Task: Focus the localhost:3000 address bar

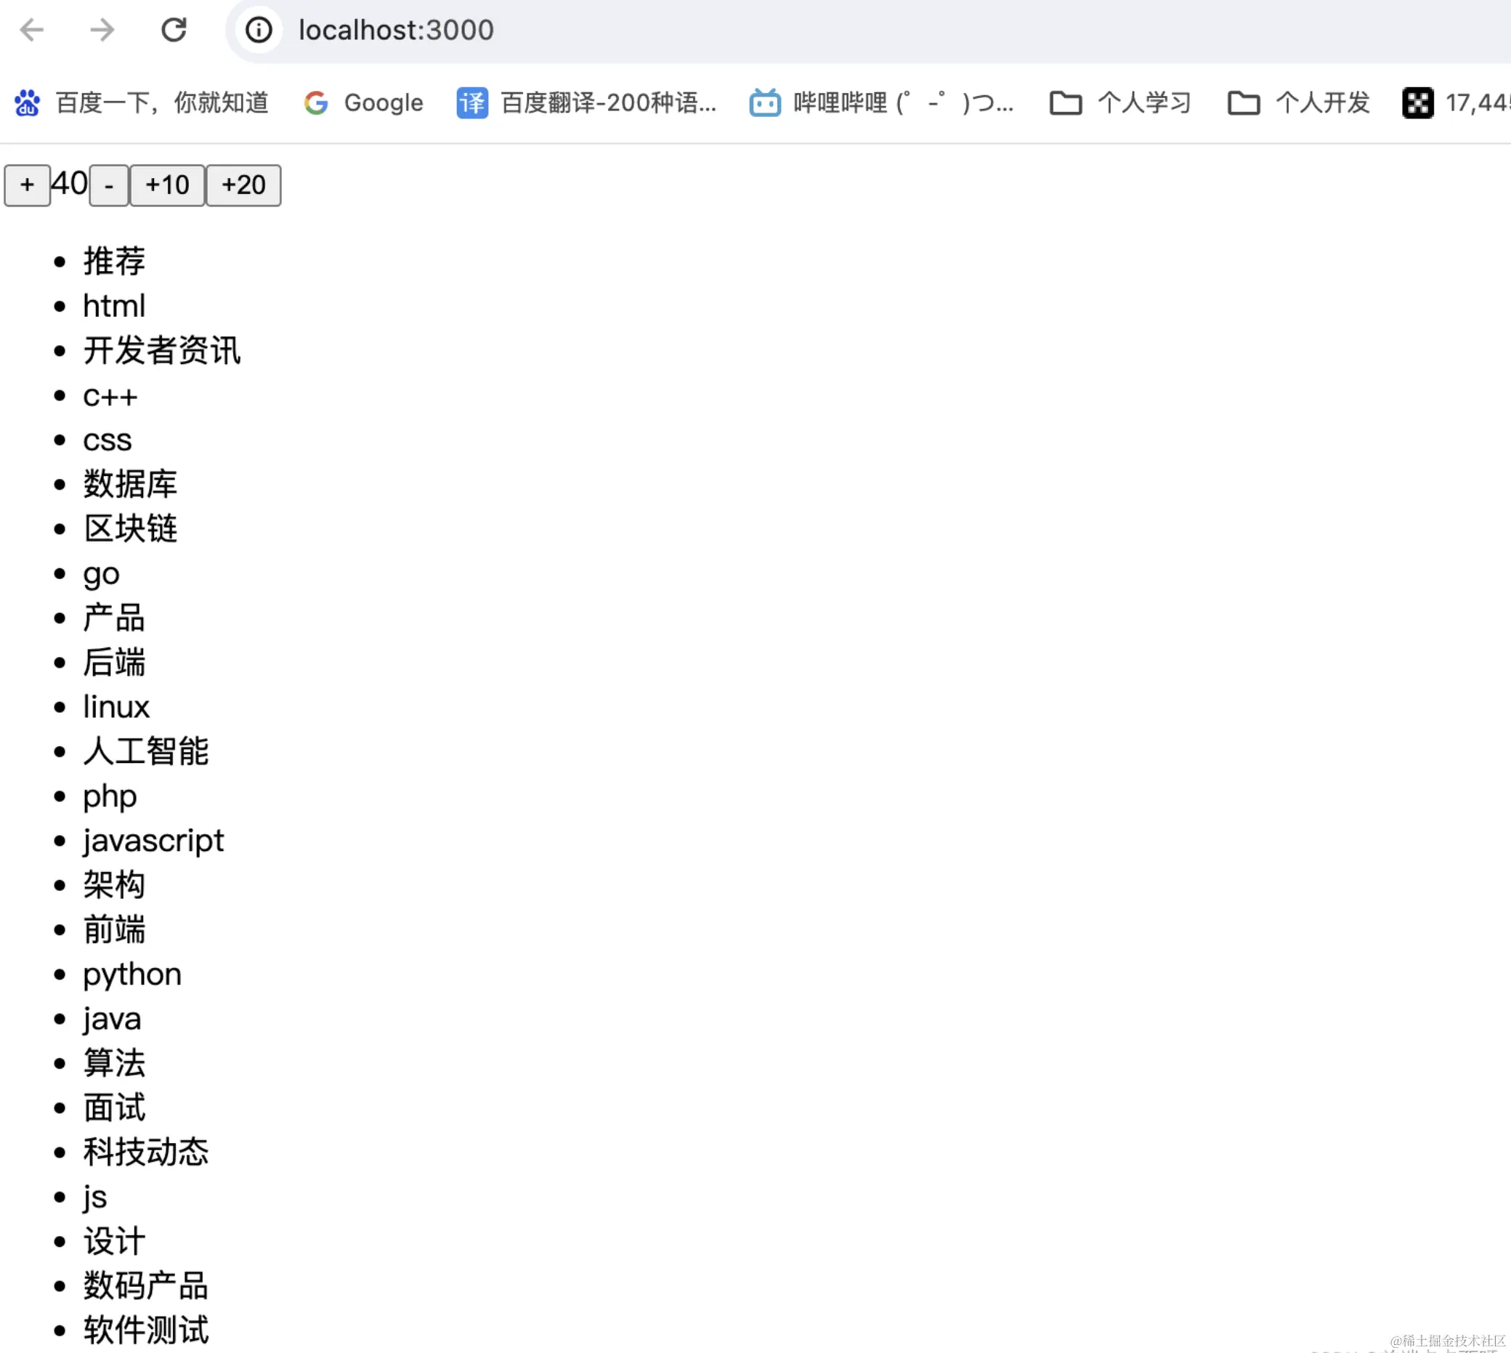Action: [x=396, y=31]
